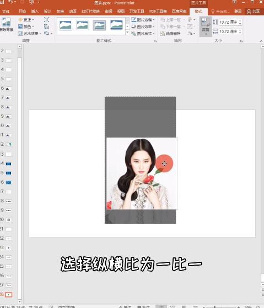The image size is (264, 308).
Task: Click the Reset Picture icon
Action: (47, 34)
